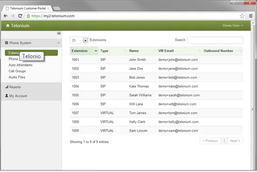Select Extensions in the sidebar
This screenshot has width=257, height=172.
coord(31,53)
